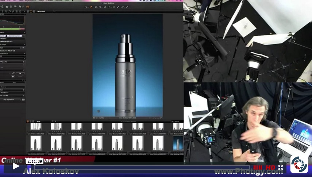Open the Background layer dropdown
The image size is (312, 177).
pos(46,12)
